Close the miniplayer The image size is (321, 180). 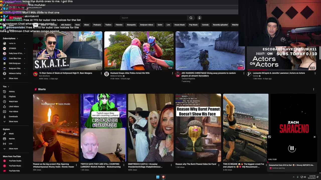coord(314,137)
